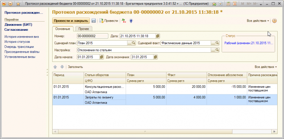The height and width of the screenshot is (139, 284).
Task: Save document with the floppy disk icon
Action: point(93,21)
